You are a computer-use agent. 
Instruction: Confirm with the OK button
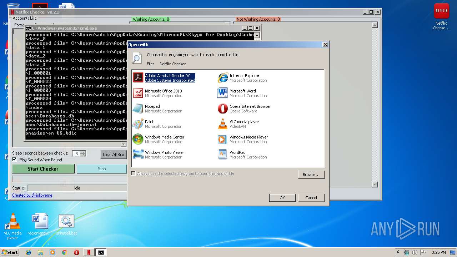pyautogui.click(x=282, y=198)
